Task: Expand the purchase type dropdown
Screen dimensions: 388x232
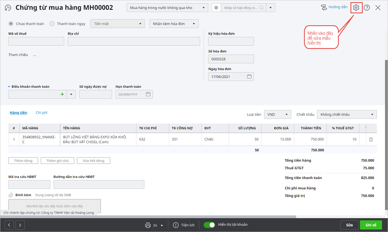Action: click(x=167, y=8)
